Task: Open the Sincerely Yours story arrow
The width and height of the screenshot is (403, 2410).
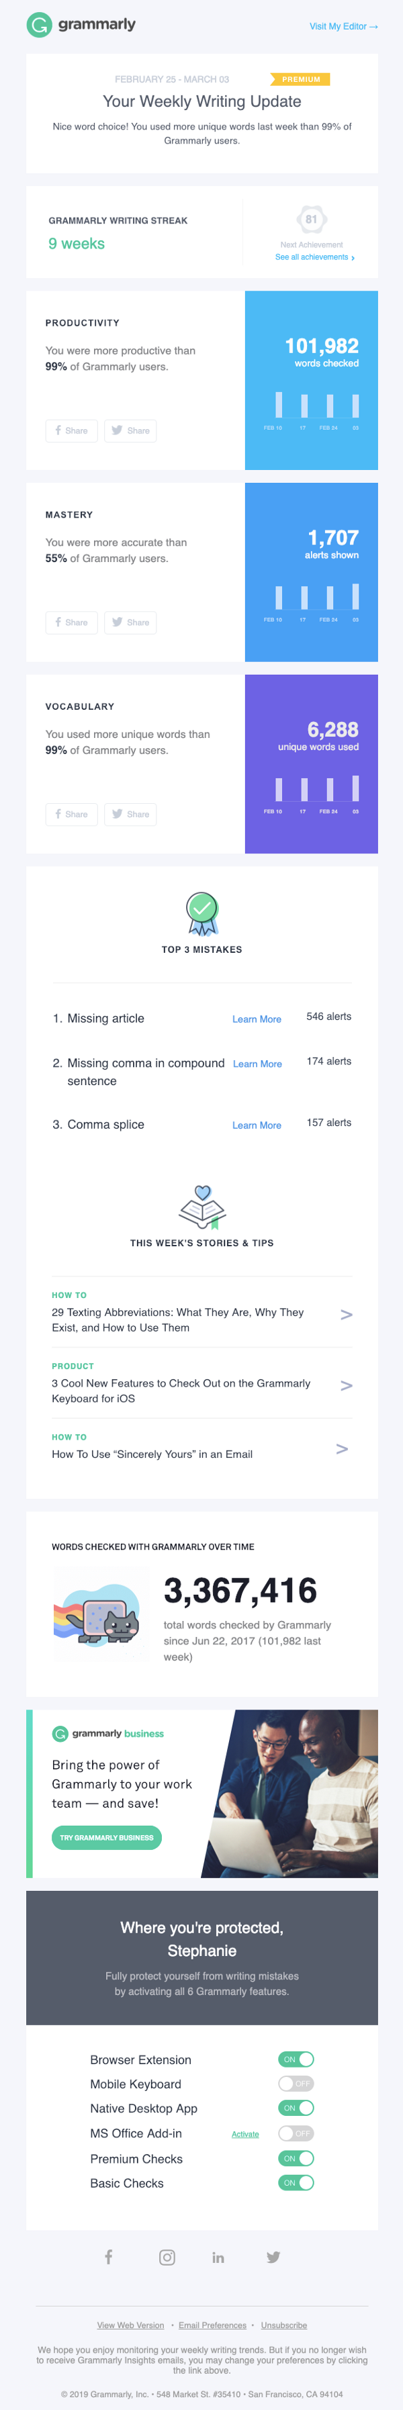Action: tap(343, 1449)
